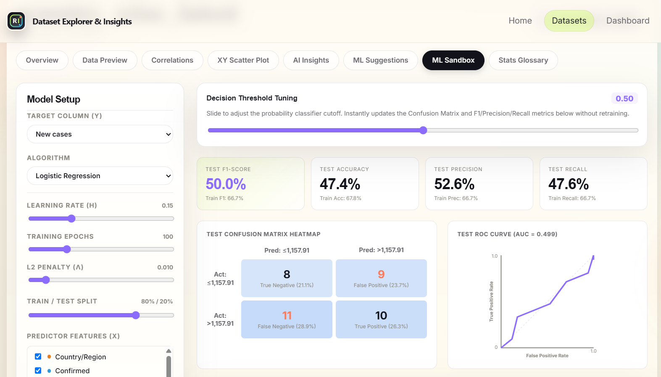Click the Test Precision card

(x=479, y=184)
